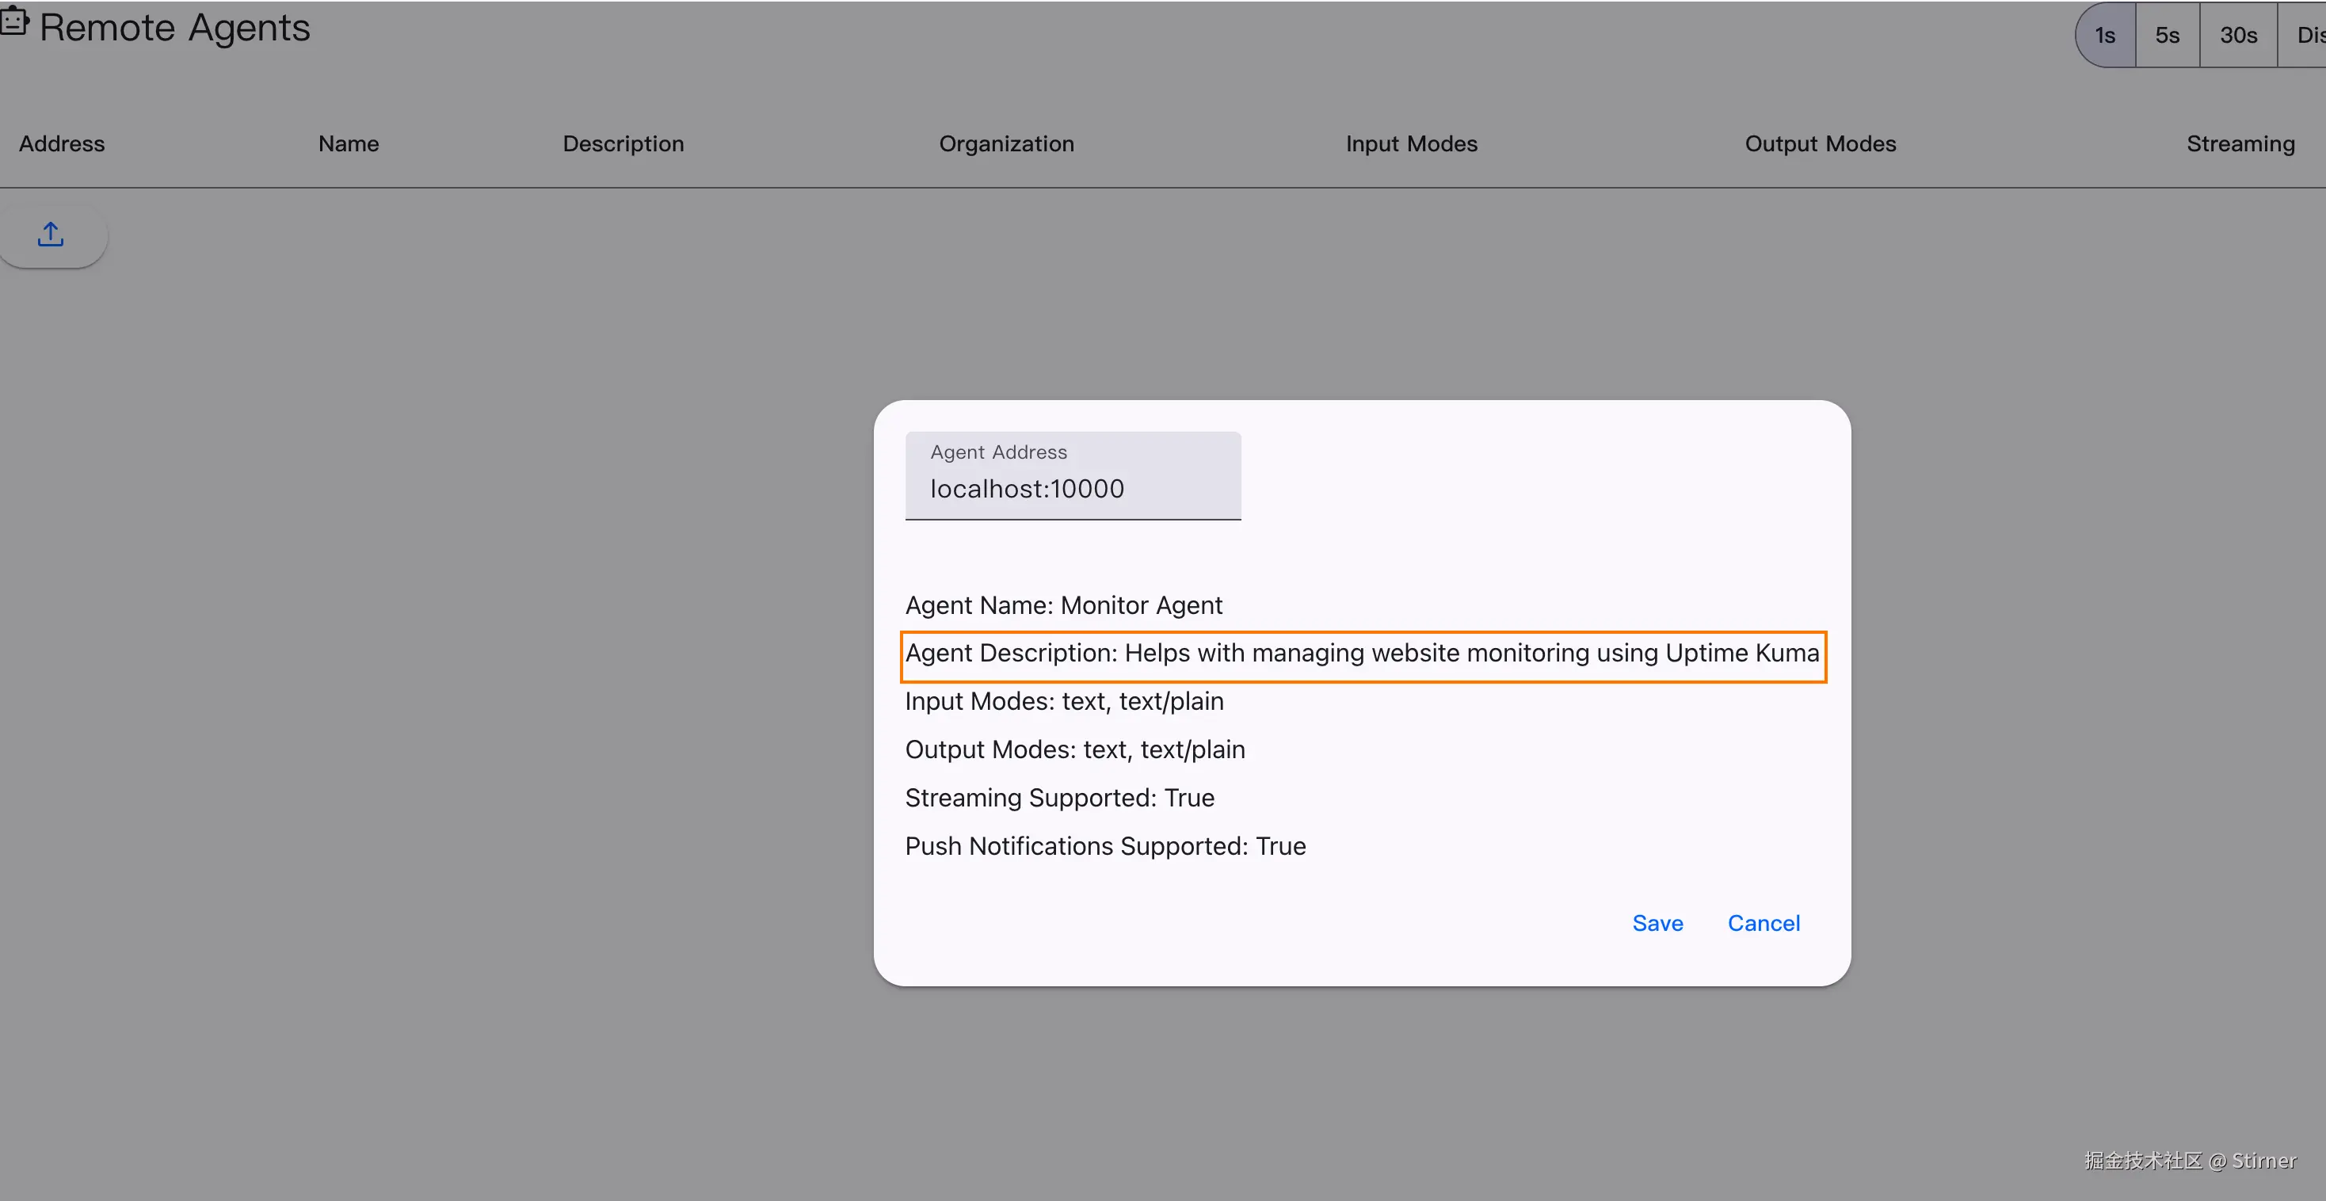
Task: Click Input Modes: text, text/plain line
Action: tap(1065, 702)
